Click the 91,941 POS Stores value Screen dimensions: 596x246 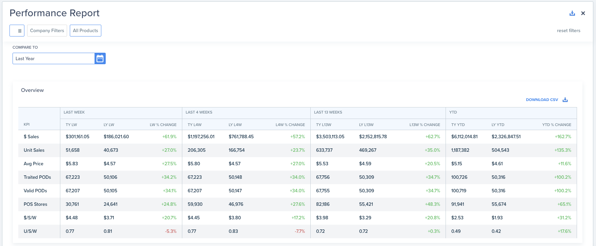[458, 204]
